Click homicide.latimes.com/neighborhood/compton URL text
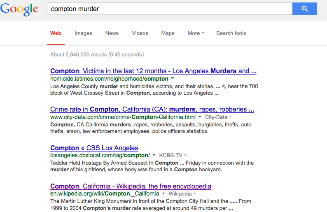This screenshot has height=212, width=327. 109,79
